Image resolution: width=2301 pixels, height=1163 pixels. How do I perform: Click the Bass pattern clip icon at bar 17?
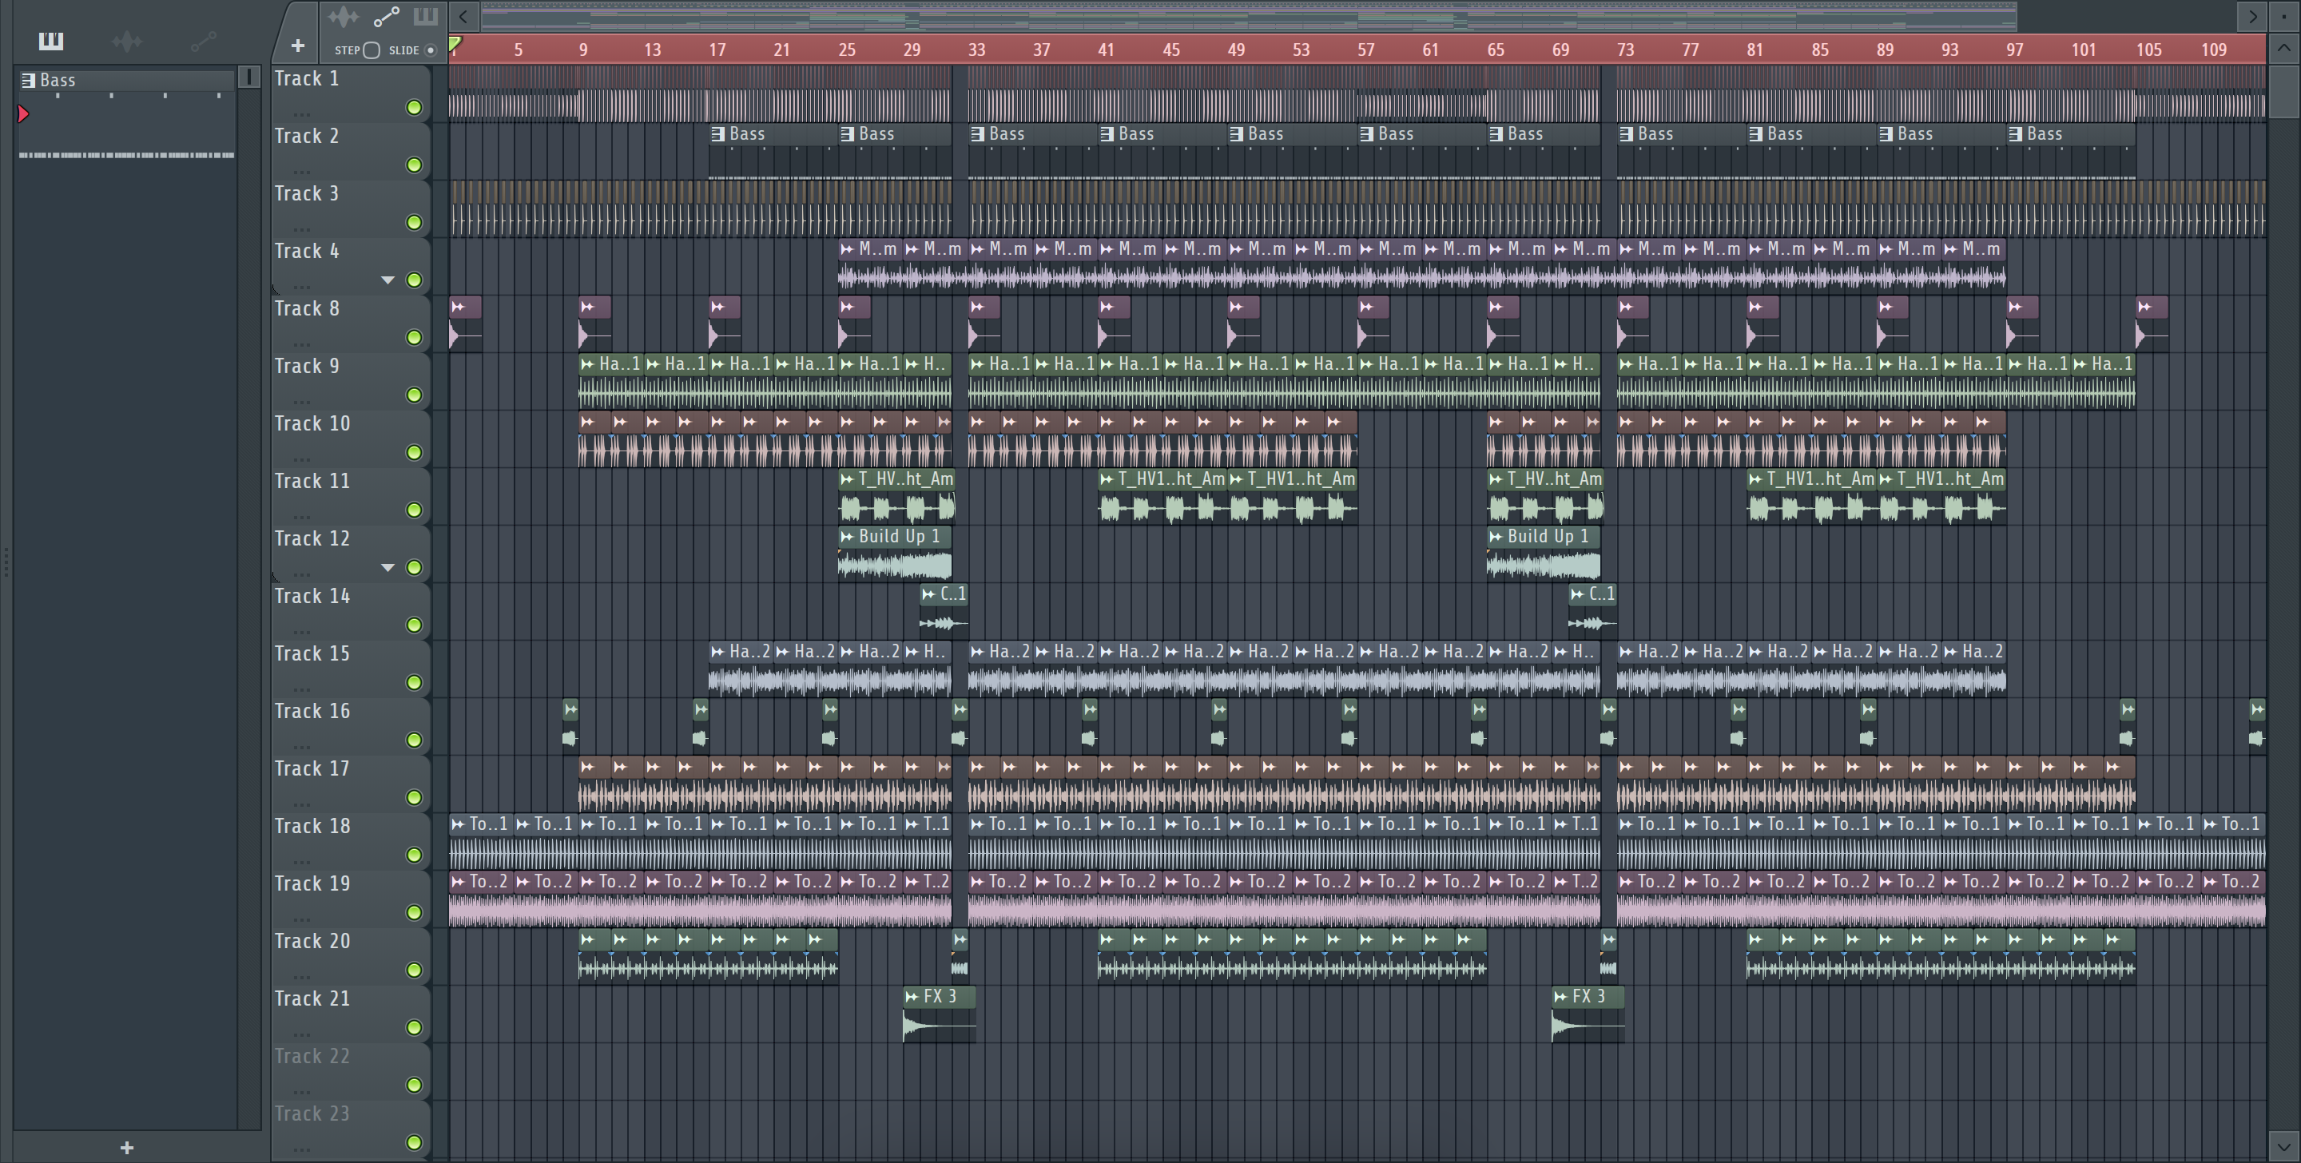pyautogui.click(x=717, y=134)
